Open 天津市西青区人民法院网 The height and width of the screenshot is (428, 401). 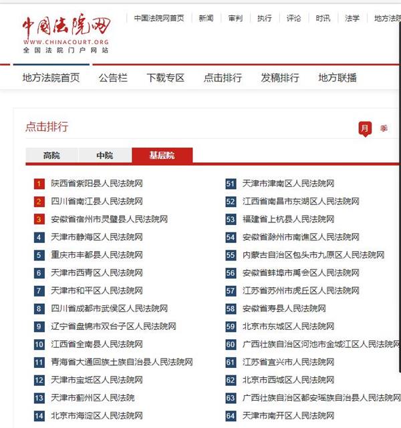click(x=97, y=272)
